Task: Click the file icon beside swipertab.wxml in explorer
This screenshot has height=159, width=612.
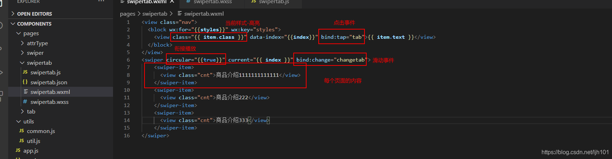Action: coord(26,92)
